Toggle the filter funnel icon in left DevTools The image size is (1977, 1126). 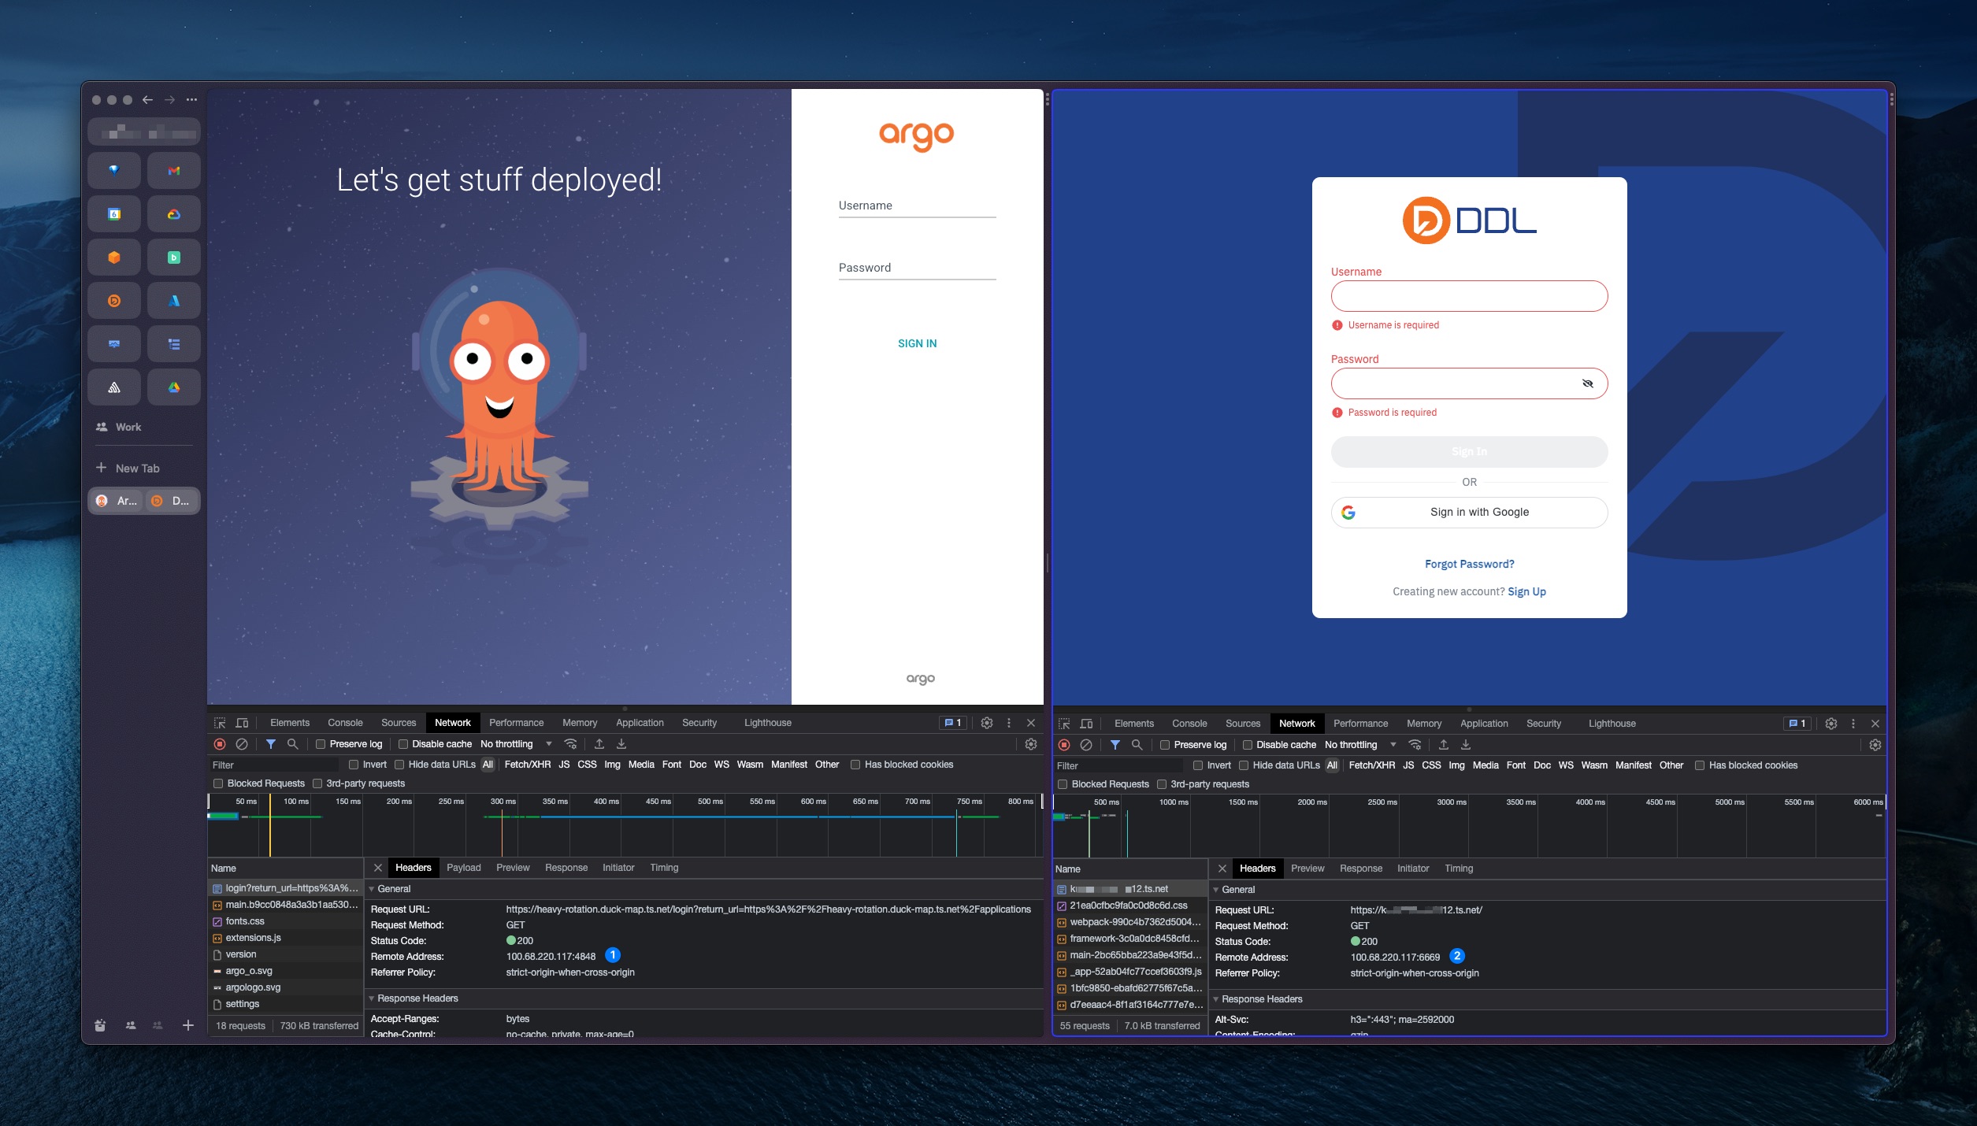[271, 744]
